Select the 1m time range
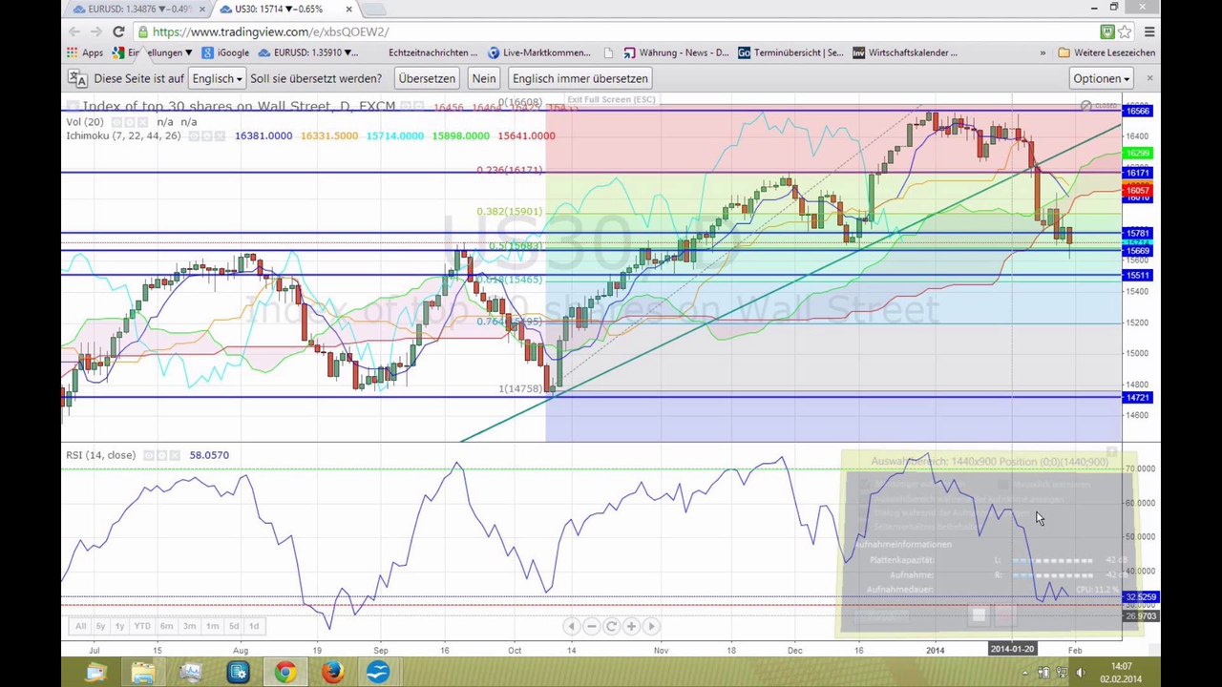This screenshot has height=687, width=1222. pyautogui.click(x=212, y=626)
